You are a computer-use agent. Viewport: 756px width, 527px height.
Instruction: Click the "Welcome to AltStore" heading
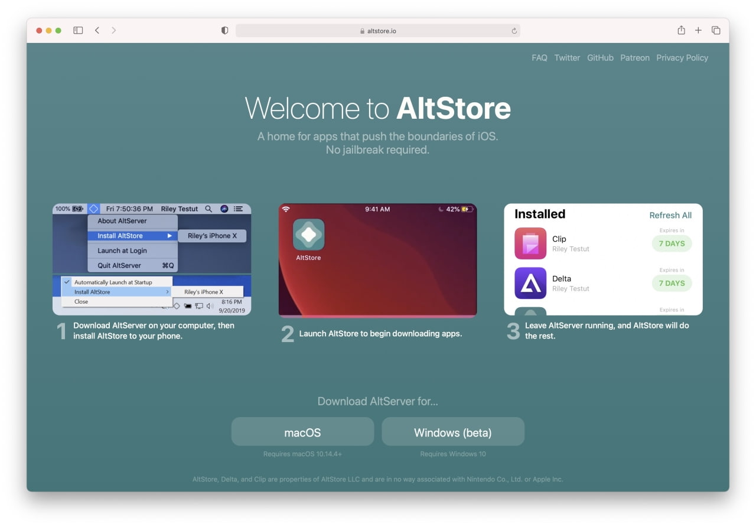[x=378, y=109]
